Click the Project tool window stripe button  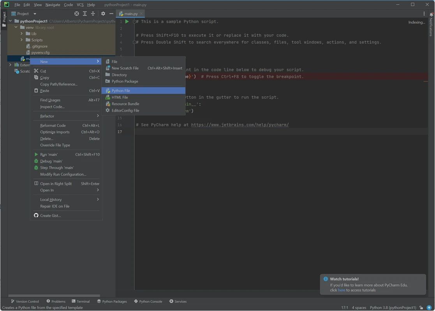coord(4,19)
